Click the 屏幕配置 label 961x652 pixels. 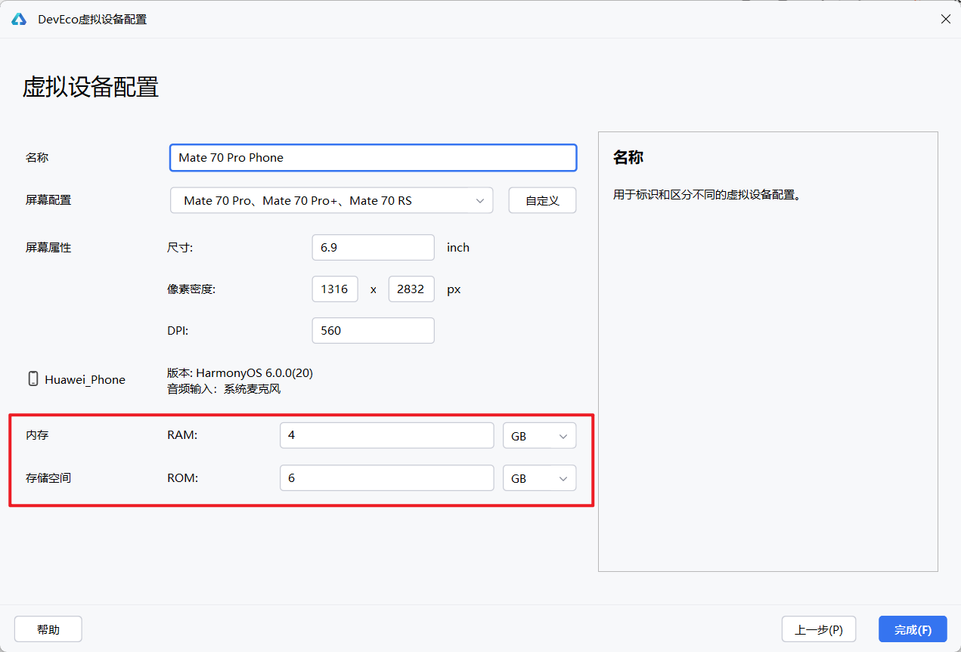48,200
